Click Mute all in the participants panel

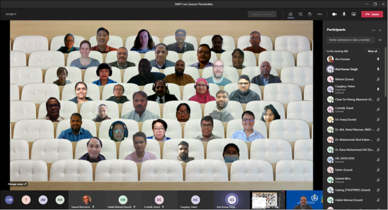tap(372, 51)
